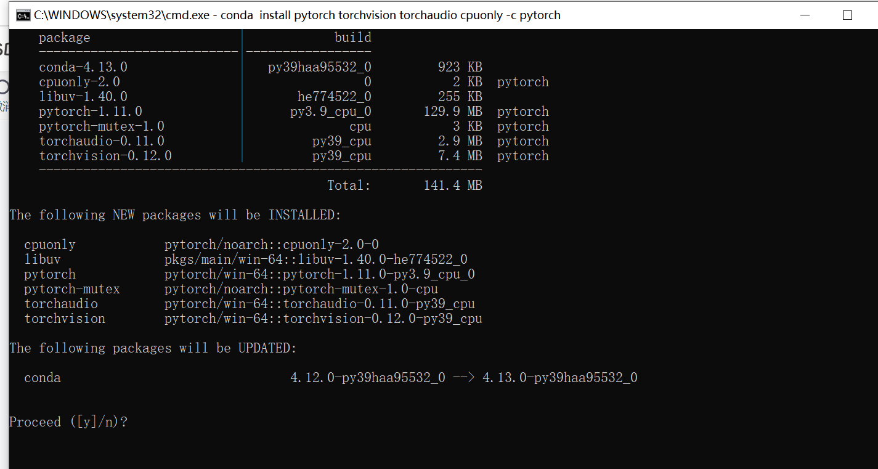Click the line 'NEW packages will be INSTALLED'
The image size is (878, 469).
(227, 215)
